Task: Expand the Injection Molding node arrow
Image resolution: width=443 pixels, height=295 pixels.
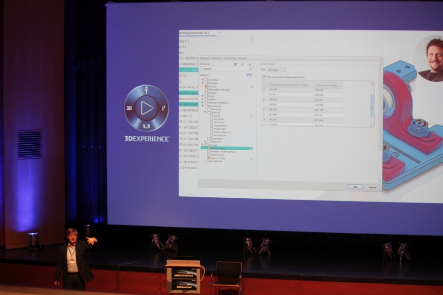Action: coord(203,102)
